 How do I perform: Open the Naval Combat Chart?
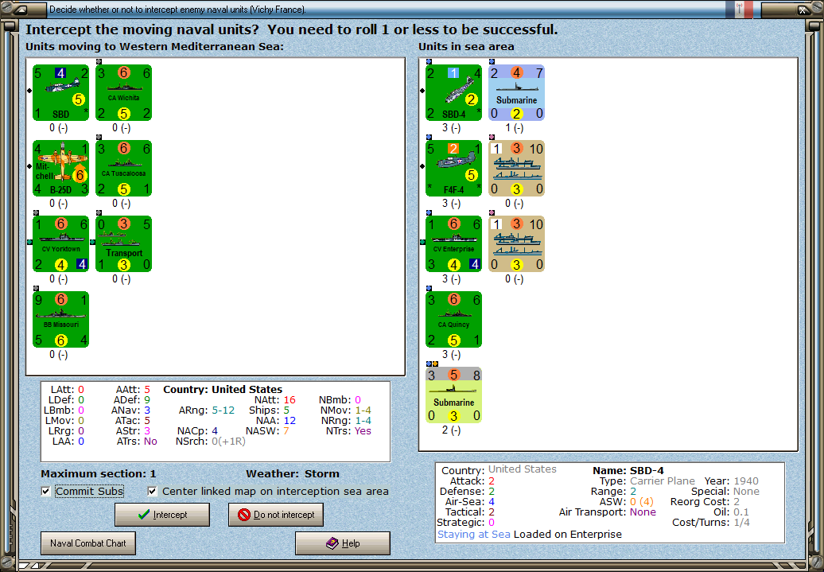(x=88, y=543)
